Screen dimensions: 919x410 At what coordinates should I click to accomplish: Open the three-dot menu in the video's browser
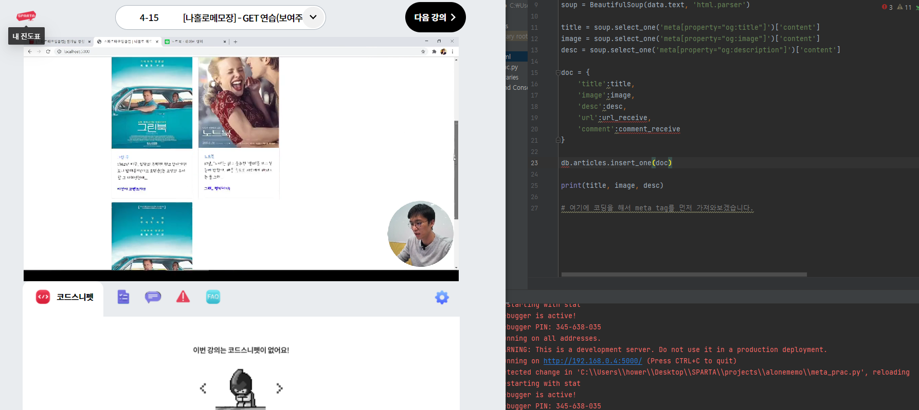click(x=453, y=51)
